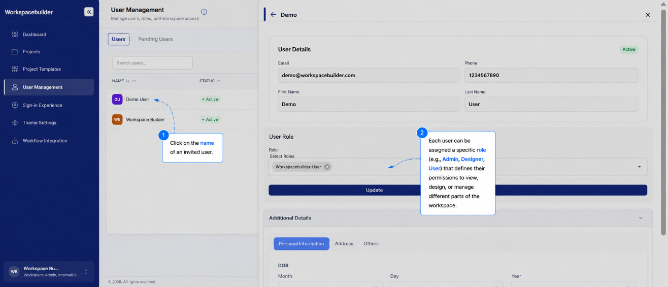This screenshot has width=668, height=287.
Task: Collapse the Additional Details section
Action: click(641, 218)
